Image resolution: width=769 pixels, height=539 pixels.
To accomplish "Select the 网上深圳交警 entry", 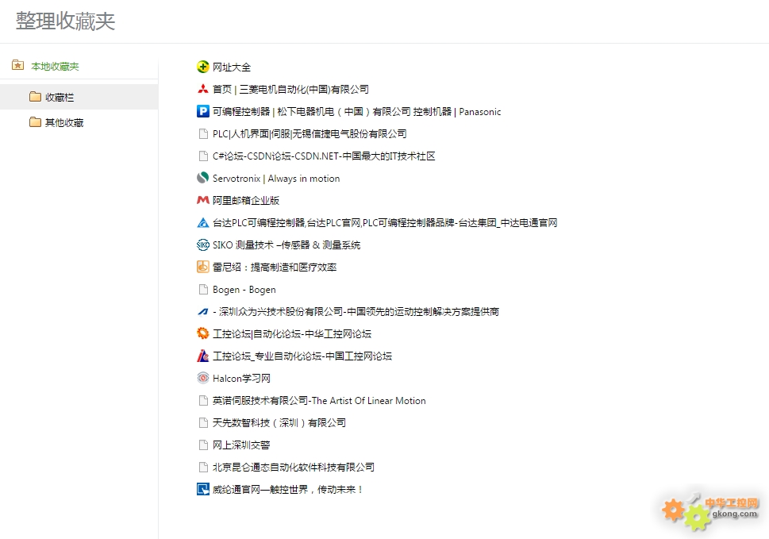I will (241, 445).
